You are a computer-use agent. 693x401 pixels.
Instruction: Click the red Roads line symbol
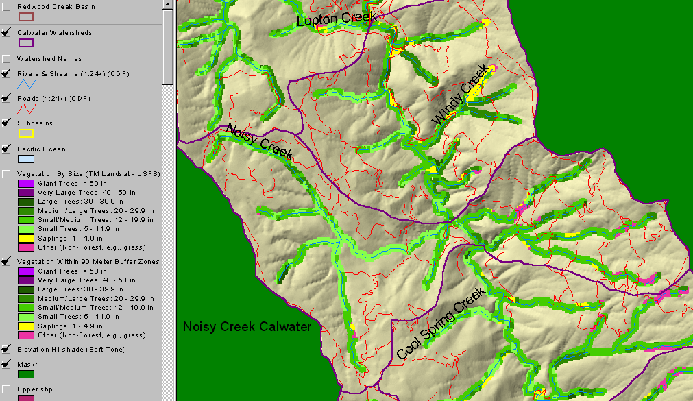[x=26, y=109]
